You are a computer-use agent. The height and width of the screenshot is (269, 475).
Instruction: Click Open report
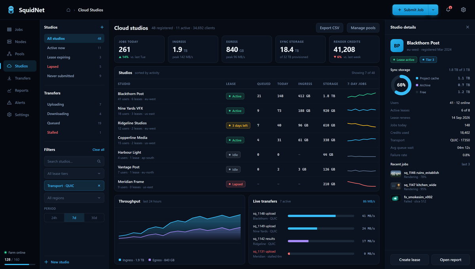[x=450, y=259]
